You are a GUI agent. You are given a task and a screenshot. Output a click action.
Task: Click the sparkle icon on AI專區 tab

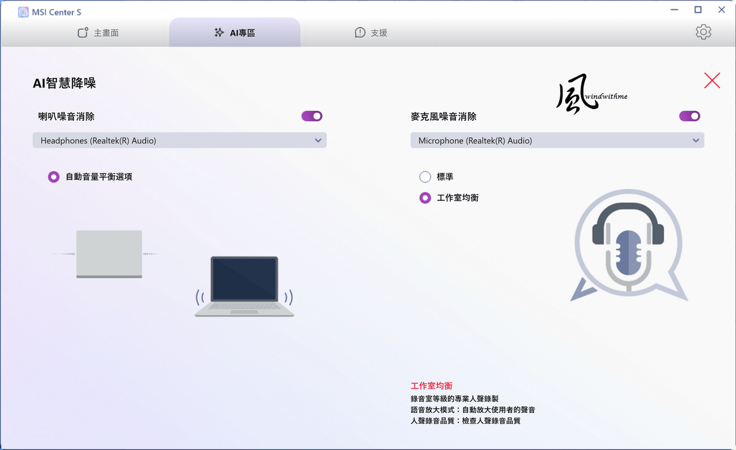coord(219,33)
